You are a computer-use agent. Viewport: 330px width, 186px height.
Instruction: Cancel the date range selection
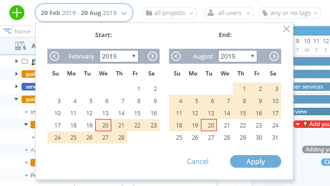pos(198,162)
